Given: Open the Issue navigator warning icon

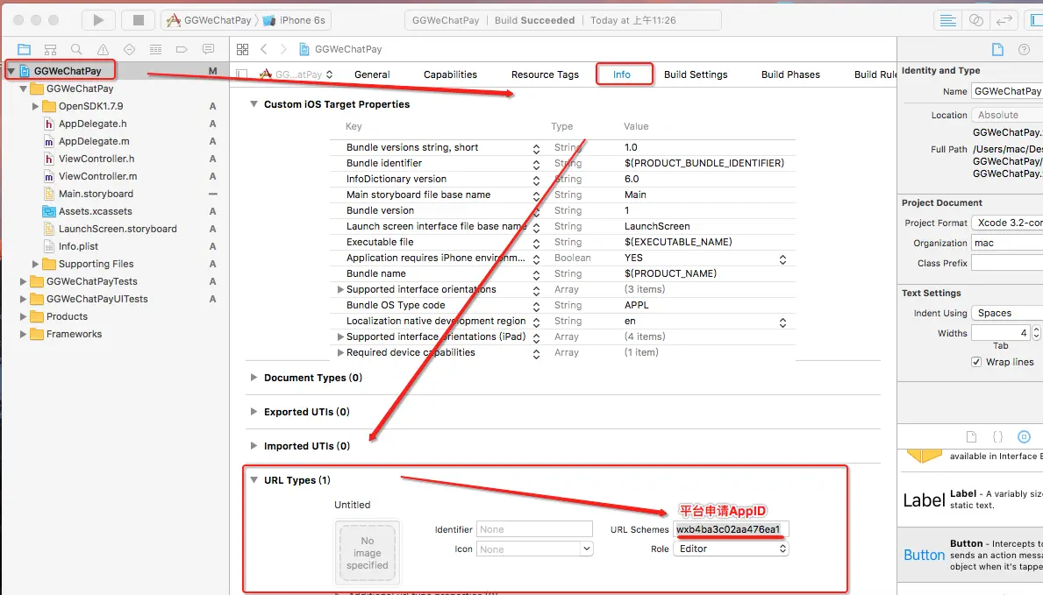Looking at the screenshot, I should point(104,49).
